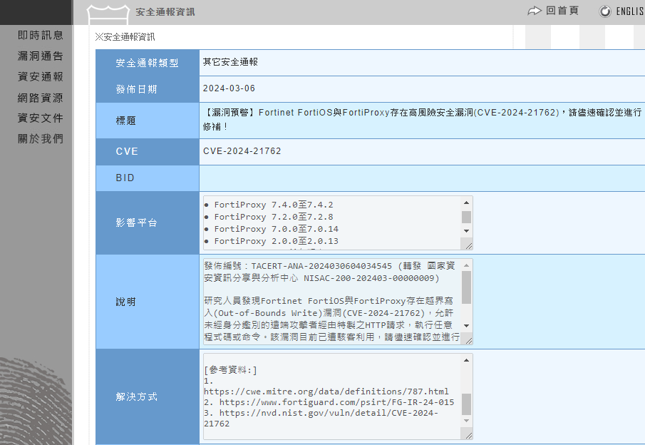Click the 解決方式 scrollbar thumb
The width and height of the screenshot is (645, 445).
[466, 404]
